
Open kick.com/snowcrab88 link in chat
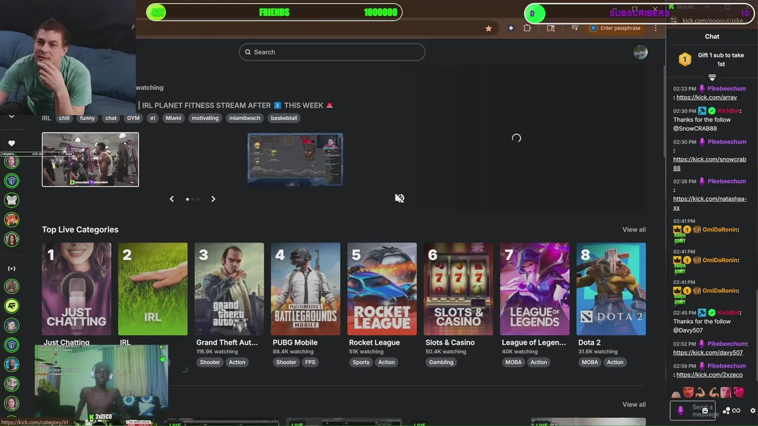tap(709, 164)
